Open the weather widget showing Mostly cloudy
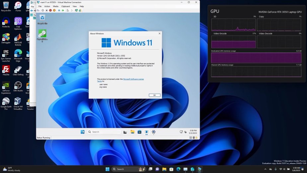Image resolution: width=307 pixels, height=173 pixels. pyautogui.click(x=11, y=169)
